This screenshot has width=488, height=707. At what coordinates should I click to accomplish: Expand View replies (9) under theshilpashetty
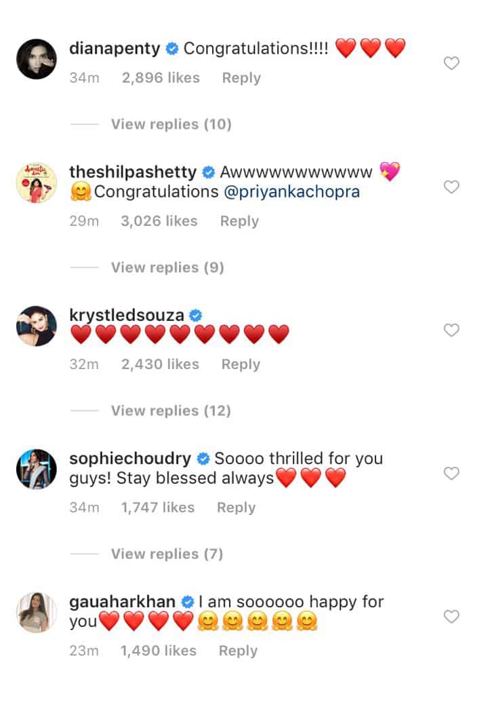[167, 267]
